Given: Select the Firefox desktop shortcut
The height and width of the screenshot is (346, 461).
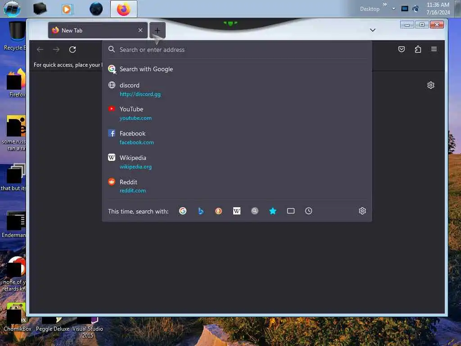Looking at the screenshot, I should click(16, 83).
